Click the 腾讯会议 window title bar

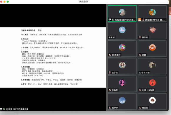[84, 2]
